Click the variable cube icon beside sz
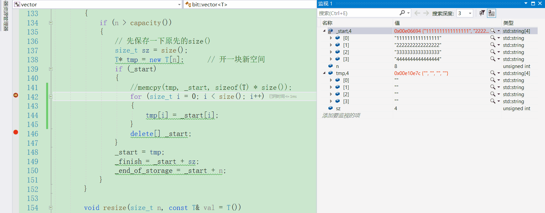Image resolution: width=545 pixels, height=213 pixels. [330, 108]
